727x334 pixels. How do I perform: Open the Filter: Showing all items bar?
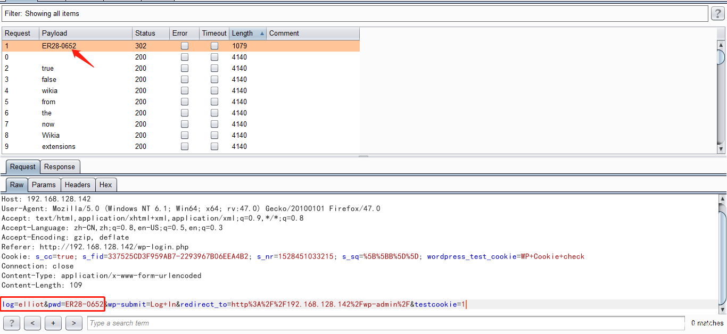point(354,13)
